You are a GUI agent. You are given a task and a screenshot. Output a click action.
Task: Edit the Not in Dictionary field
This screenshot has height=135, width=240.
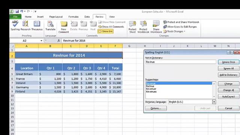pyautogui.click(x=181, y=62)
